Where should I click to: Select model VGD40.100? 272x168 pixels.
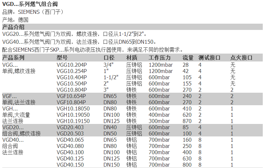point(70,152)
